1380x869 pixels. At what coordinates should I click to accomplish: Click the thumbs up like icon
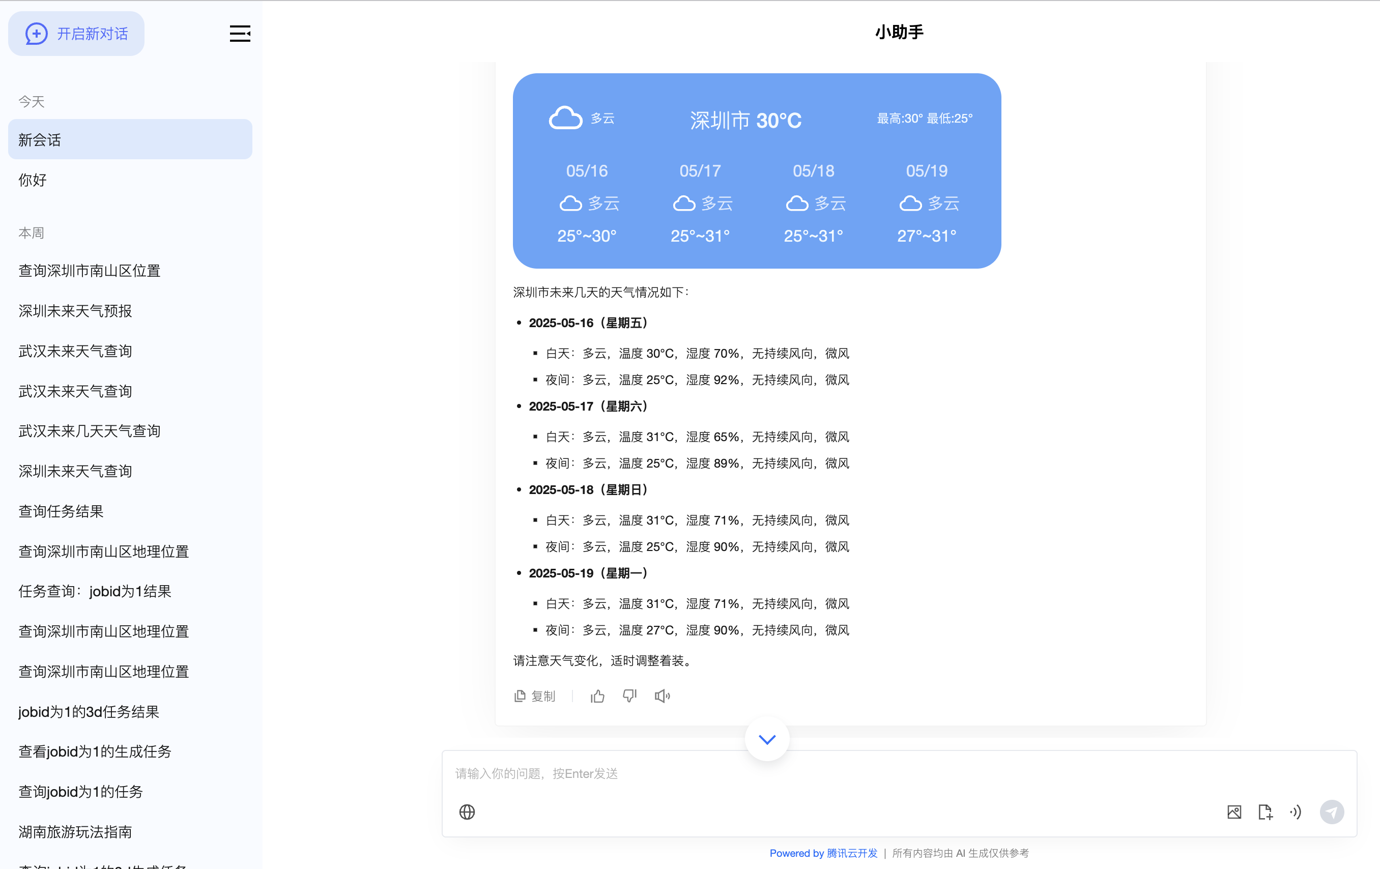pos(597,696)
